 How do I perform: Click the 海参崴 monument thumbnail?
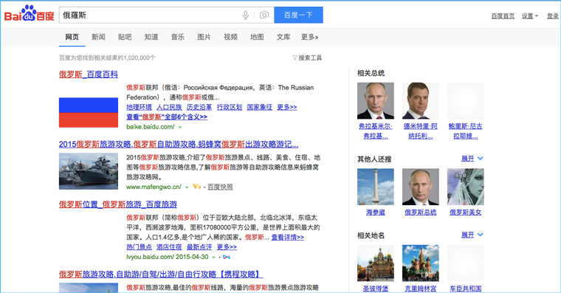pos(375,187)
